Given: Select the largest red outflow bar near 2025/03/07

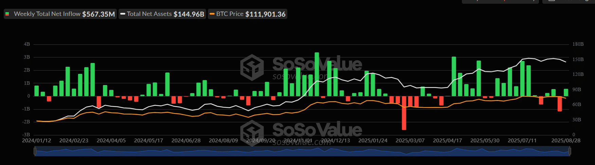Looking at the screenshot, I should [404, 113].
